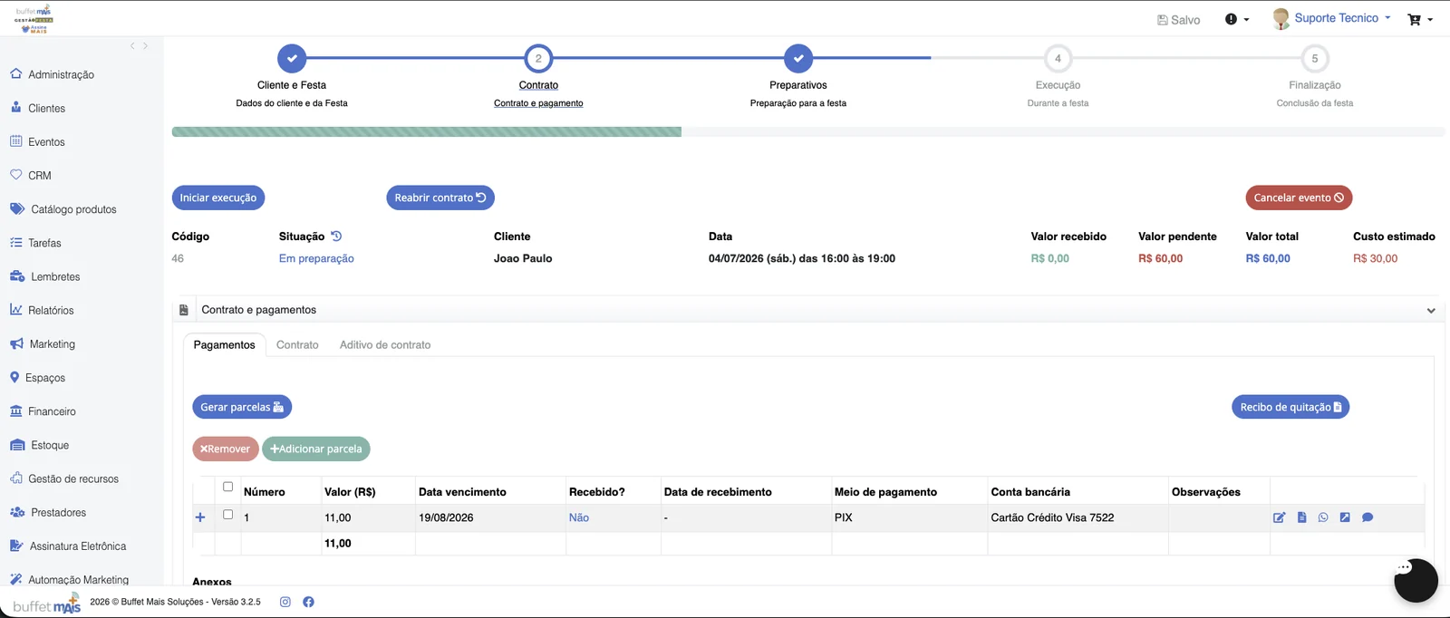This screenshot has width=1450, height=618.
Task: Select the Pagamentos tab
Action: pyautogui.click(x=224, y=345)
